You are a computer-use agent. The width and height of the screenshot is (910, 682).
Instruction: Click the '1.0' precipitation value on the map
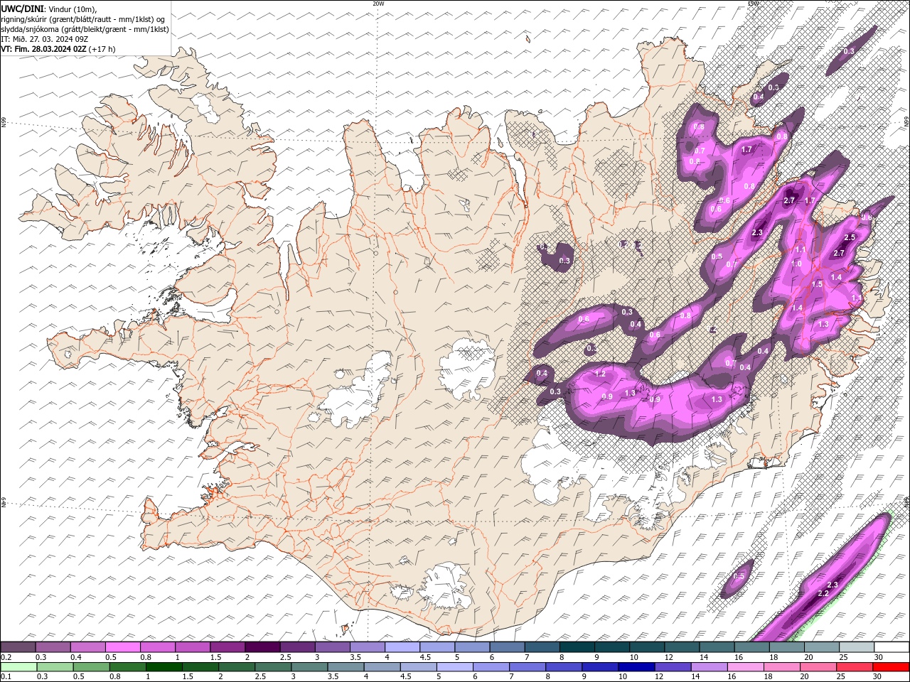click(x=796, y=264)
